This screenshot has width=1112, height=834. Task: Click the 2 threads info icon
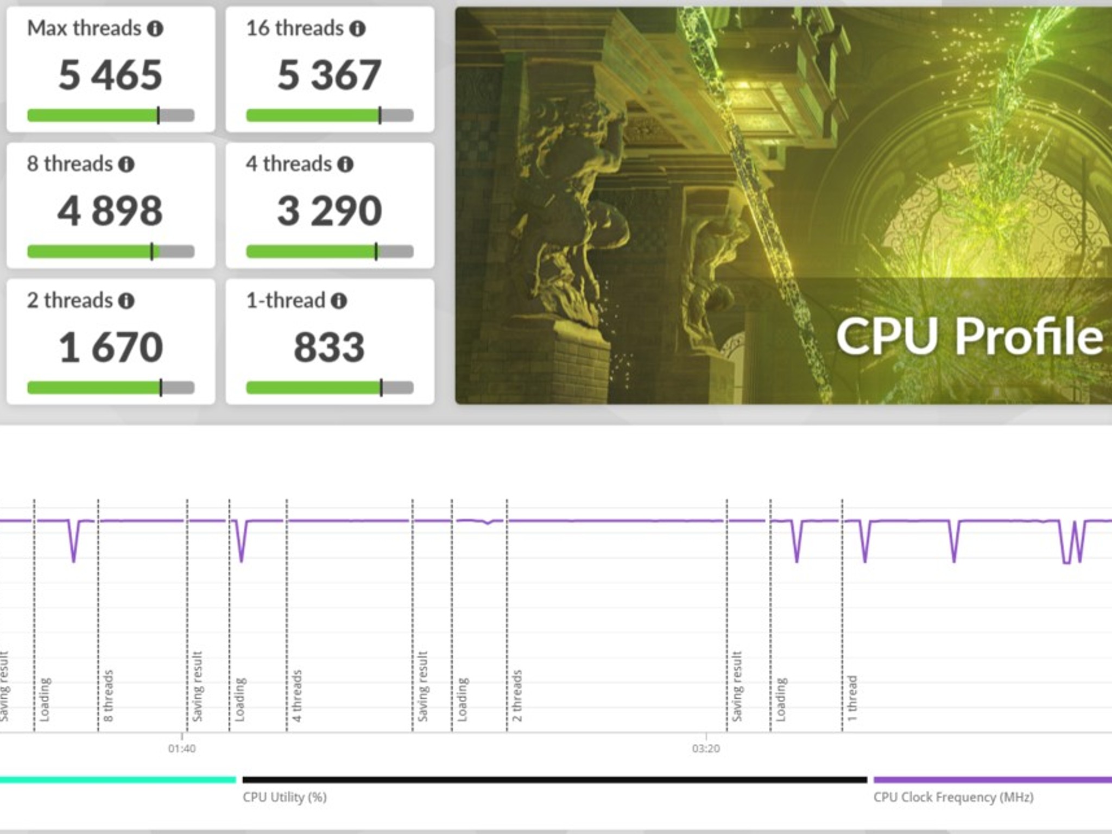pos(127,301)
